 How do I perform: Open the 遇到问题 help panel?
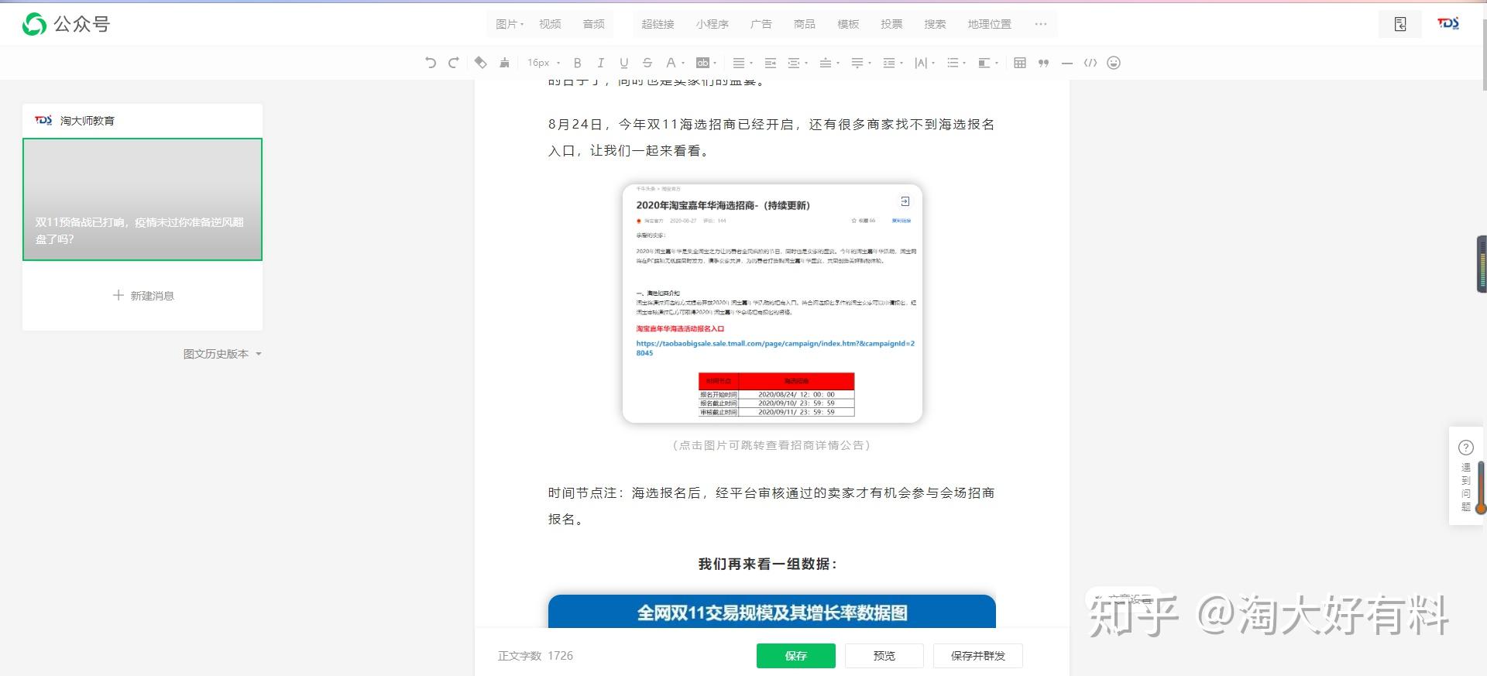tap(1465, 476)
